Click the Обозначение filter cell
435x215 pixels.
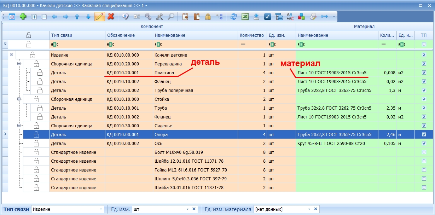point(129,44)
